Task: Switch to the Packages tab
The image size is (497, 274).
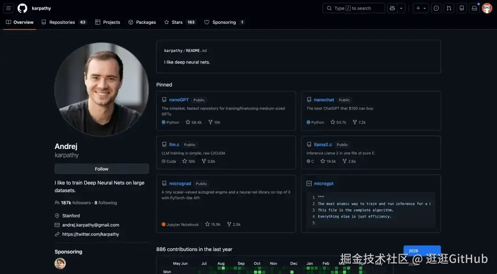Action: (142, 22)
